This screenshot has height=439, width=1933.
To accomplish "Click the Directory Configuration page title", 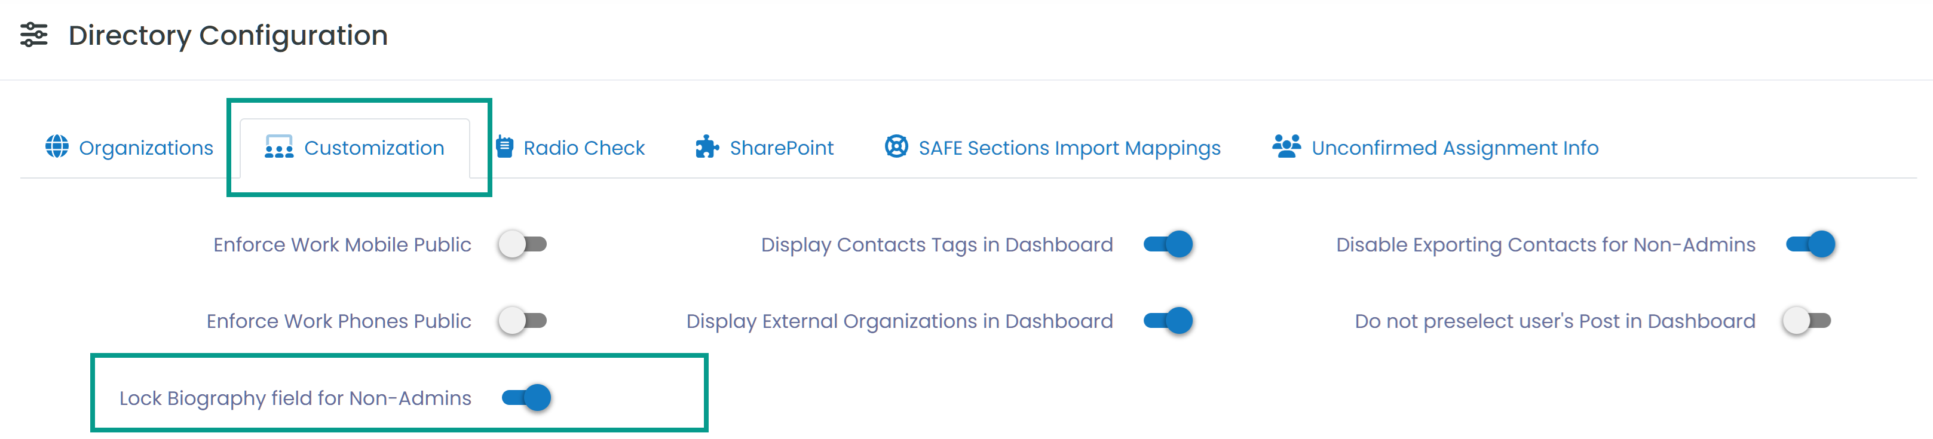I will click(x=228, y=35).
